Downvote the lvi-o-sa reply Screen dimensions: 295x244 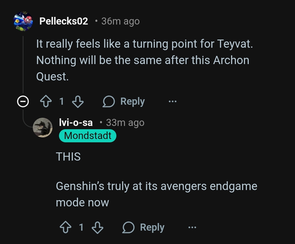[x=98, y=228]
